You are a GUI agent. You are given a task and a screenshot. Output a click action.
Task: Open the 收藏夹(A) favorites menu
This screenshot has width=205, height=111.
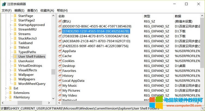(x=47, y=10)
